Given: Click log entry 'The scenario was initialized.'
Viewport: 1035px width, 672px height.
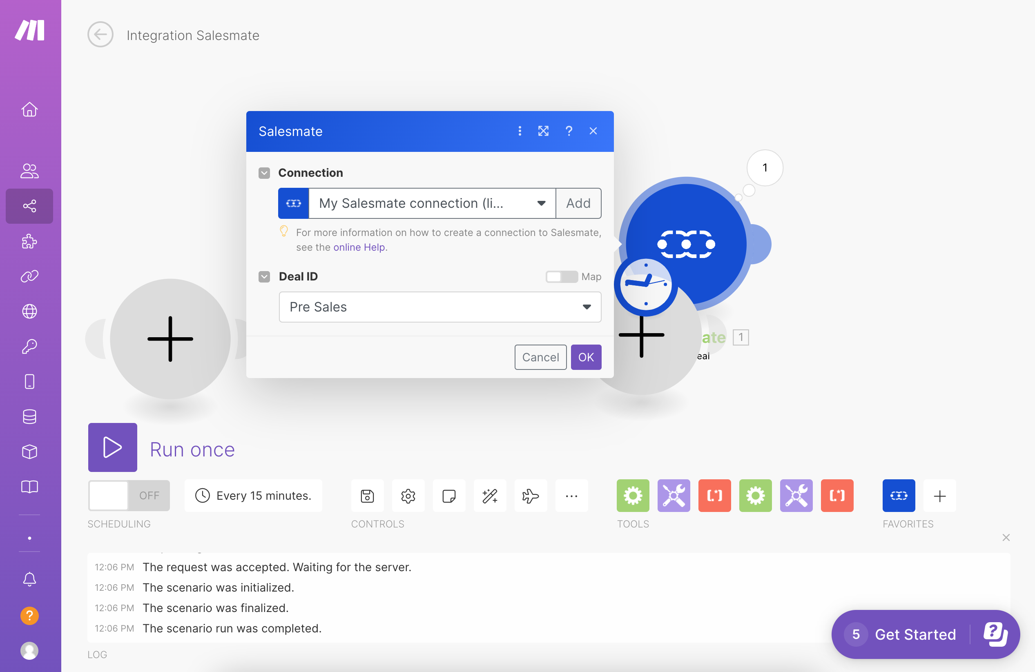Looking at the screenshot, I should 218,587.
